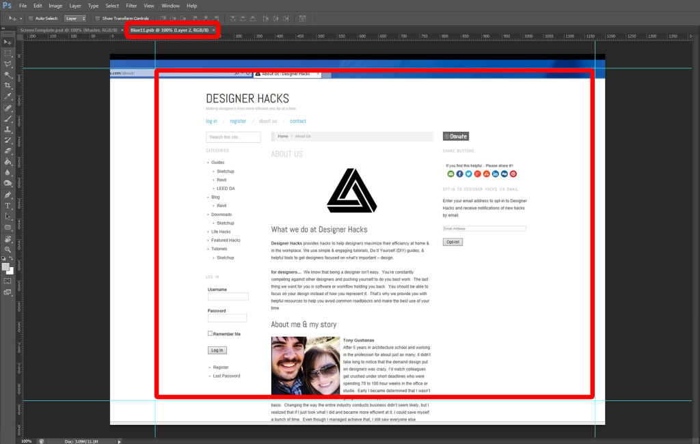The width and height of the screenshot is (700, 444).
Task: Open the Edit menu
Action: pos(38,5)
